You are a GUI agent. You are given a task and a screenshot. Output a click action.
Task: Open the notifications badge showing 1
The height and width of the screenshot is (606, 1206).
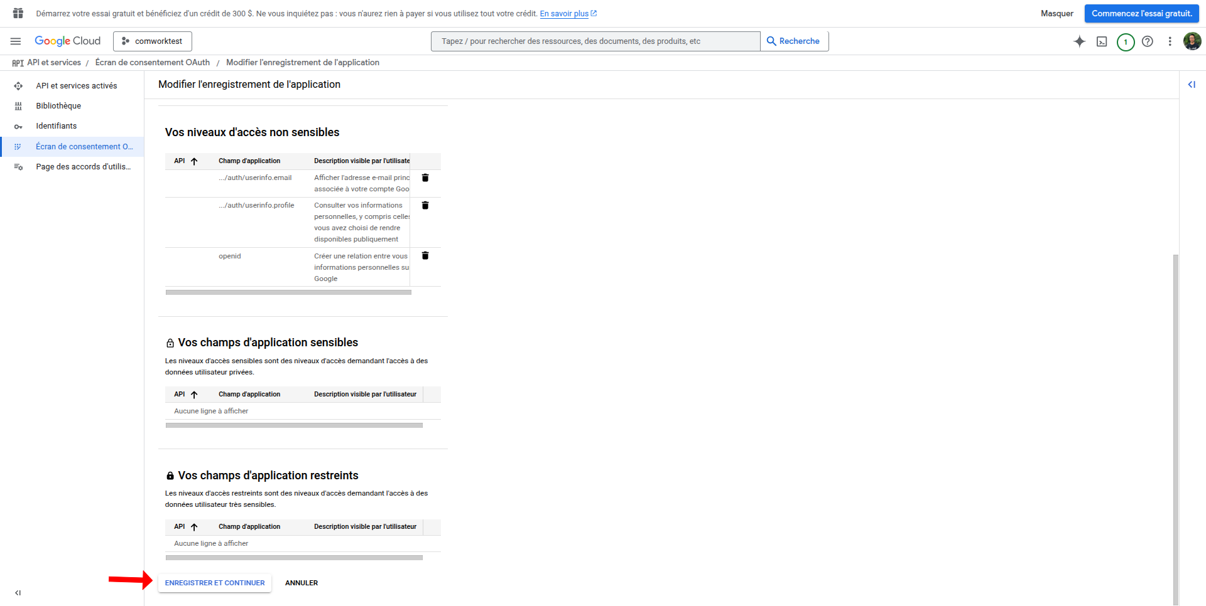tap(1126, 42)
